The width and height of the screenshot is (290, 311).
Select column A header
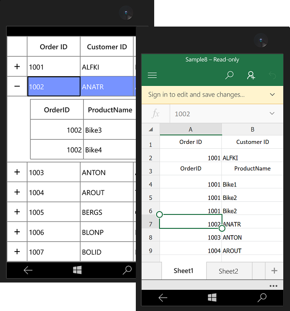191,129
